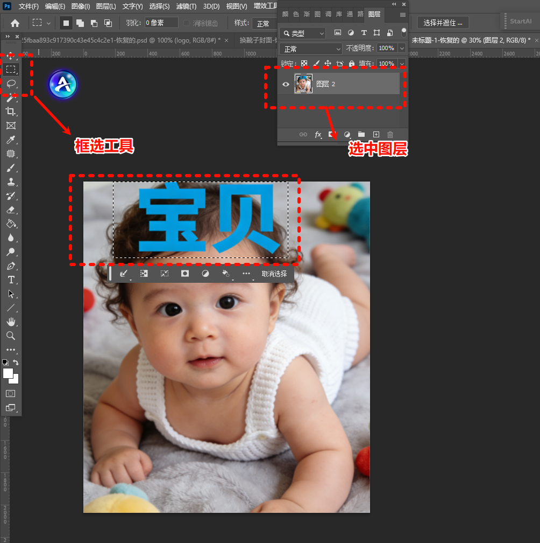540x543 pixels.
Task: Open the 正常 blend mode dropdown
Action: click(x=311, y=48)
